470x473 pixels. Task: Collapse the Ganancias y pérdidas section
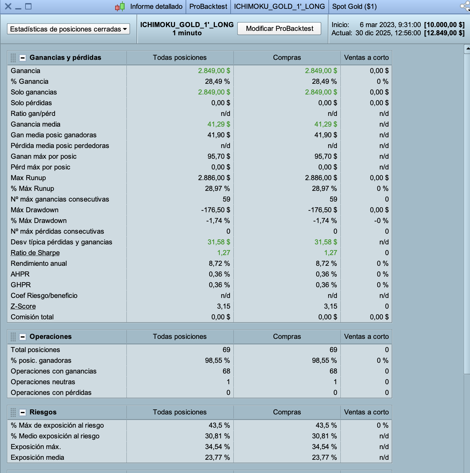(x=23, y=58)
